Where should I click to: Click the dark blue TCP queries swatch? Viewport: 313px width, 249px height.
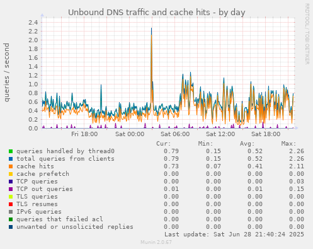pyautogui.click(x=11, y=182)
